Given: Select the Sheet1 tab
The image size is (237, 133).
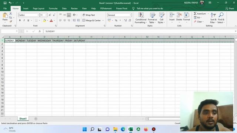Looking at the screenshot, I should (23, 119).
